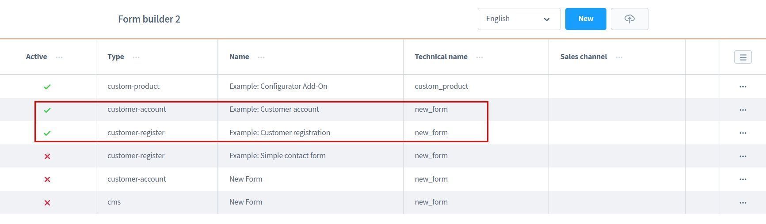The height and width of the screenshot is (224, 766).
Task: Toggle active status of Example: Simple contact form
Action: click(x=47, y=156)
